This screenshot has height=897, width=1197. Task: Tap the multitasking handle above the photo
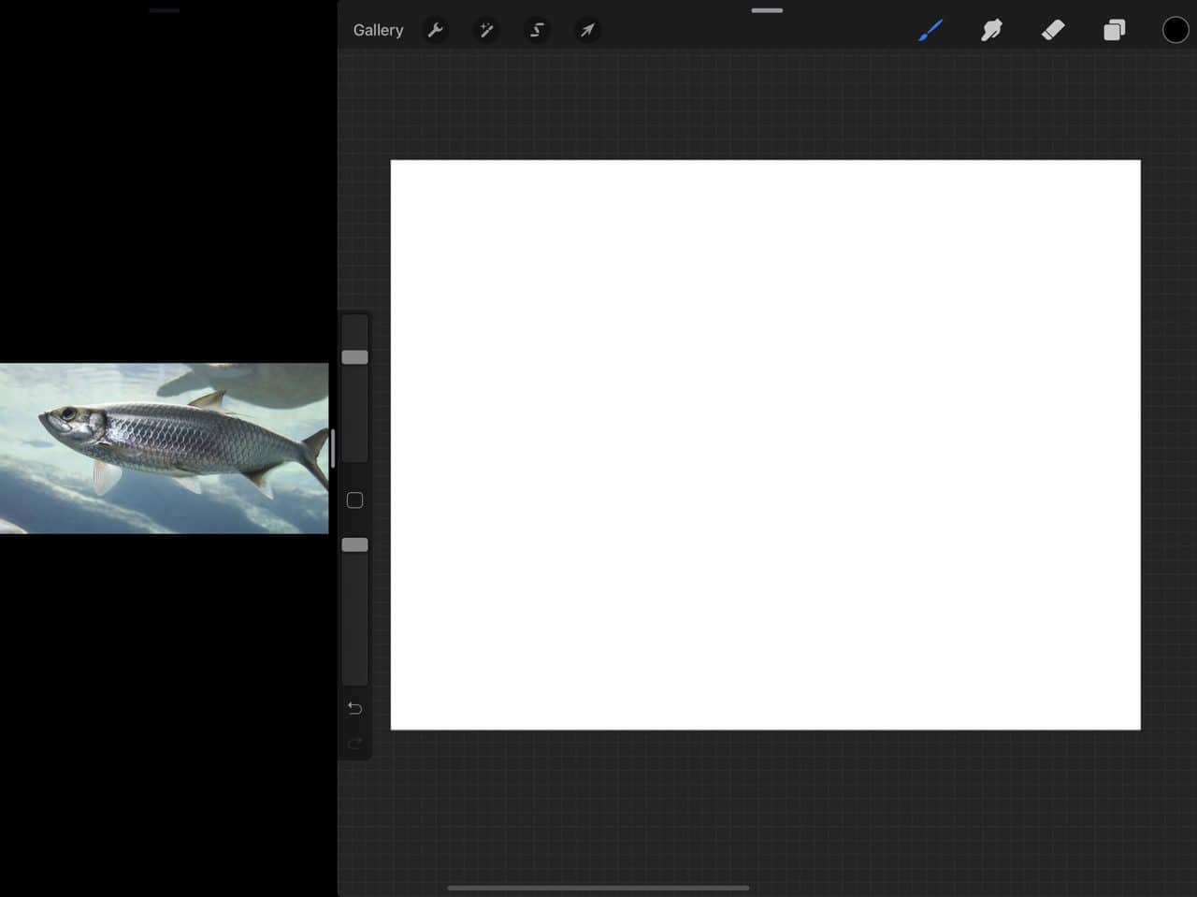click(x=164, y=10)
